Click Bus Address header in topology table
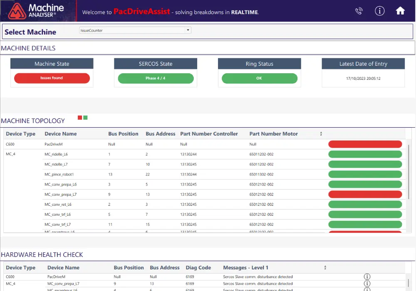The image size is (416, 291). 161,134
